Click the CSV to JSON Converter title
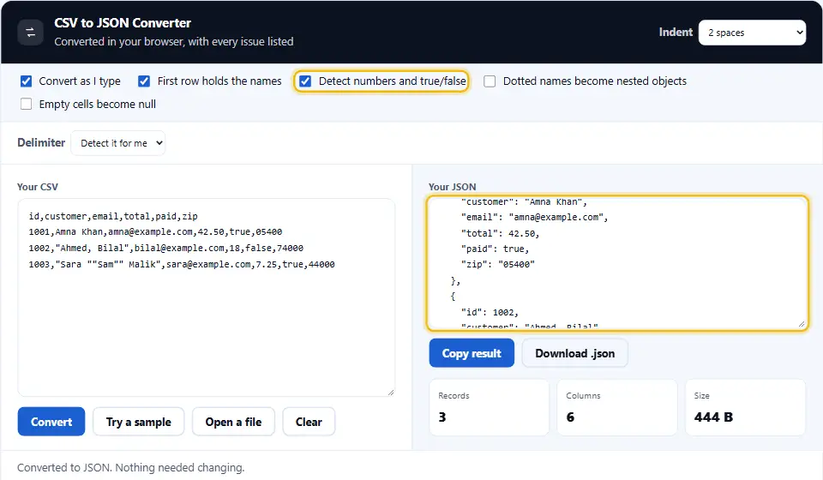Screen dimensions: 823x480 (x=123, y=23)
